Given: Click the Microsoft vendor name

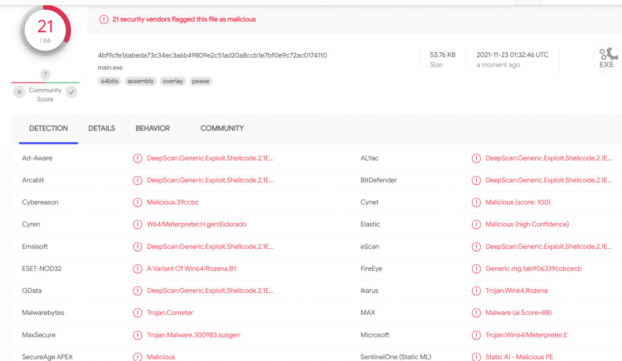Looking at the screenshot, I should click(x=375, y=335).
